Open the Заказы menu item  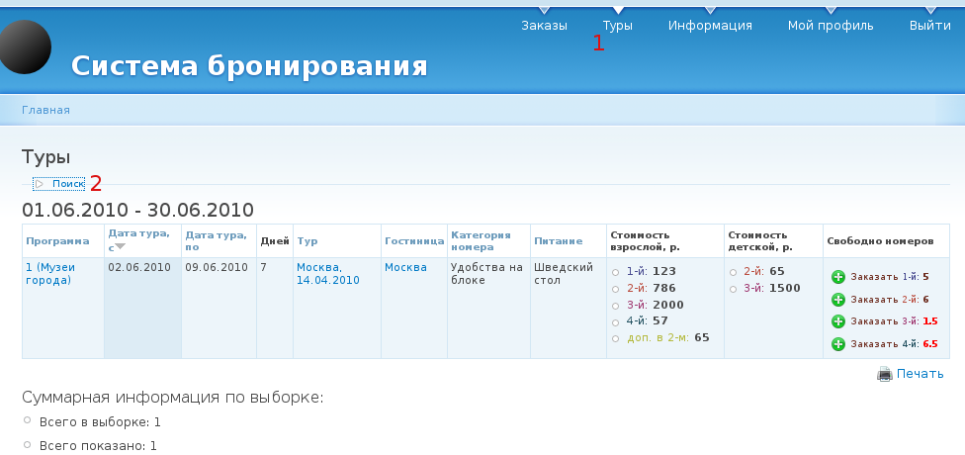pyautogui.click(x=544, y=26)
